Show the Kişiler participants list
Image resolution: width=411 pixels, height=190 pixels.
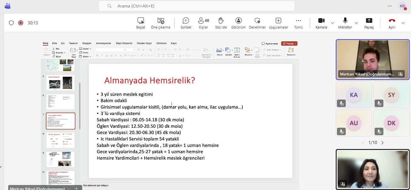coord(203,23)
